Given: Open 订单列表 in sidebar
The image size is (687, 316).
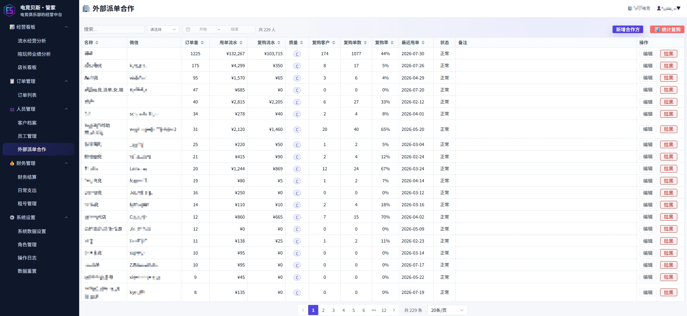Looking at the screenshot, I should [x=27, y=95].
